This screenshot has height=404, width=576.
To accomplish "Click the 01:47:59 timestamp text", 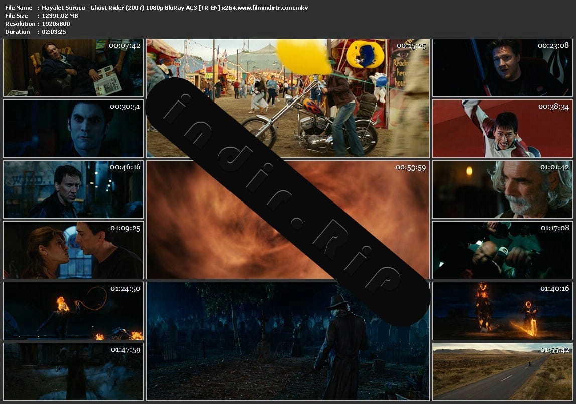I will tap(126, 350).
